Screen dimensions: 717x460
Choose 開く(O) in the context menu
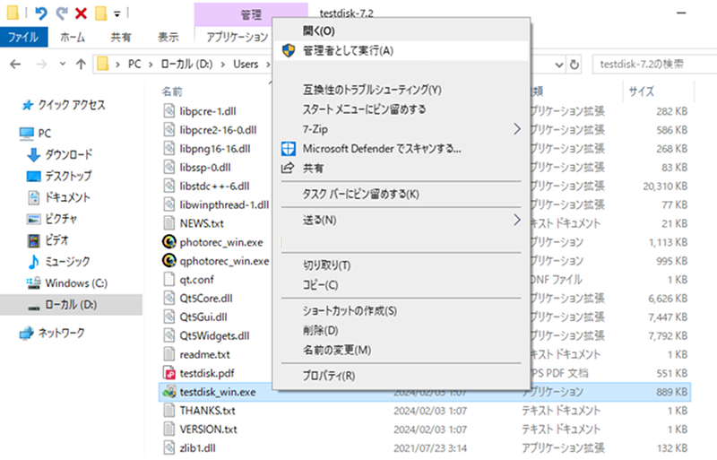click(401, 31)
